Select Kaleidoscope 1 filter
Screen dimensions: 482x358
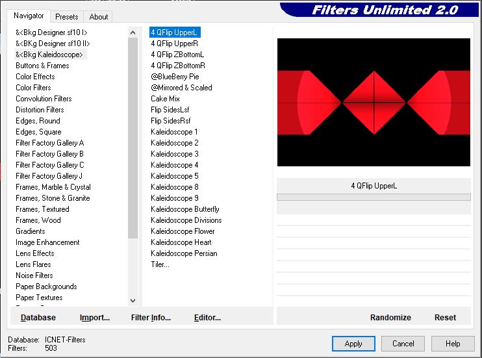(174, 132)
